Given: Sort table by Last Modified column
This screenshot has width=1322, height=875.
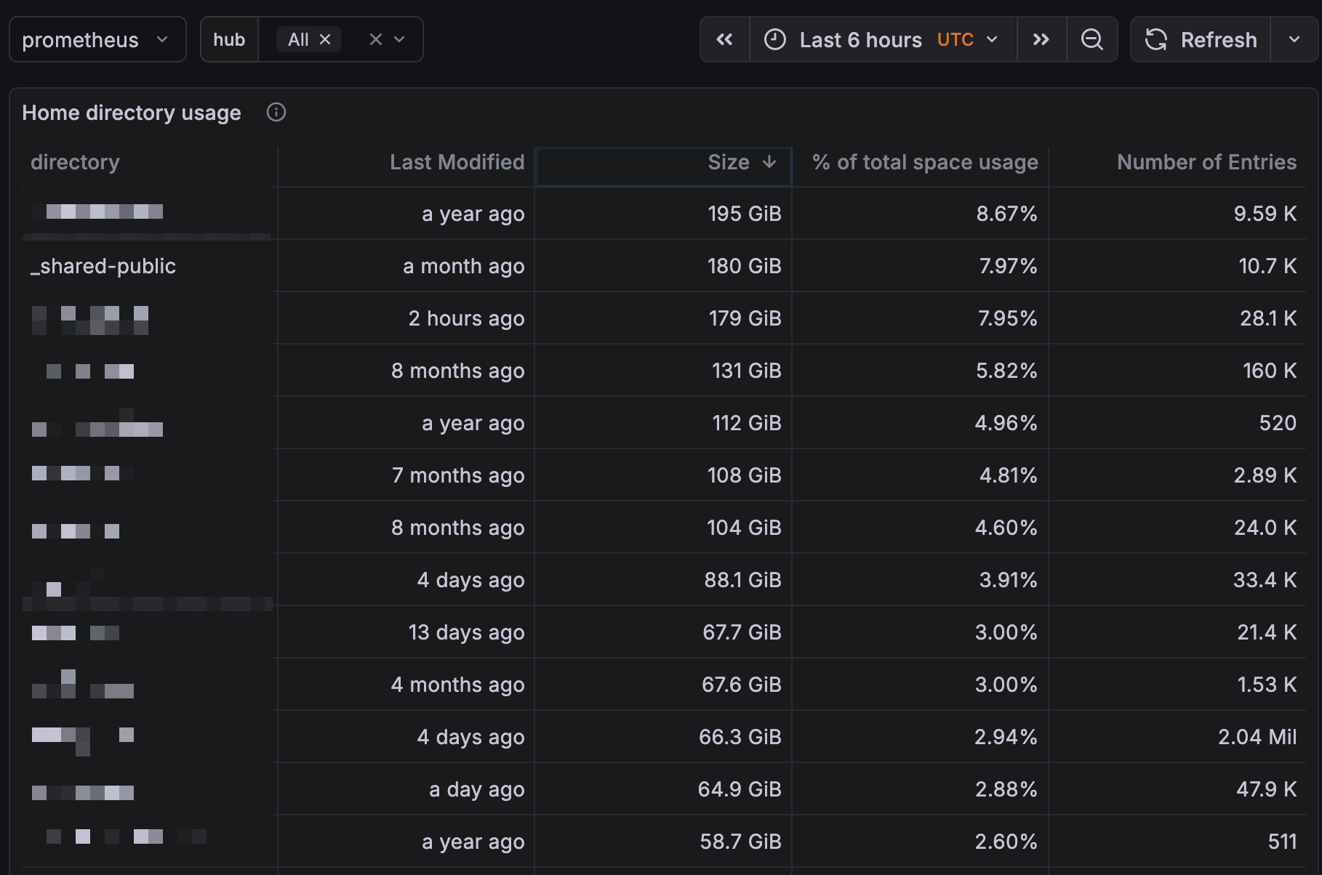Looking at the screenshot, I should pos(457,162).
